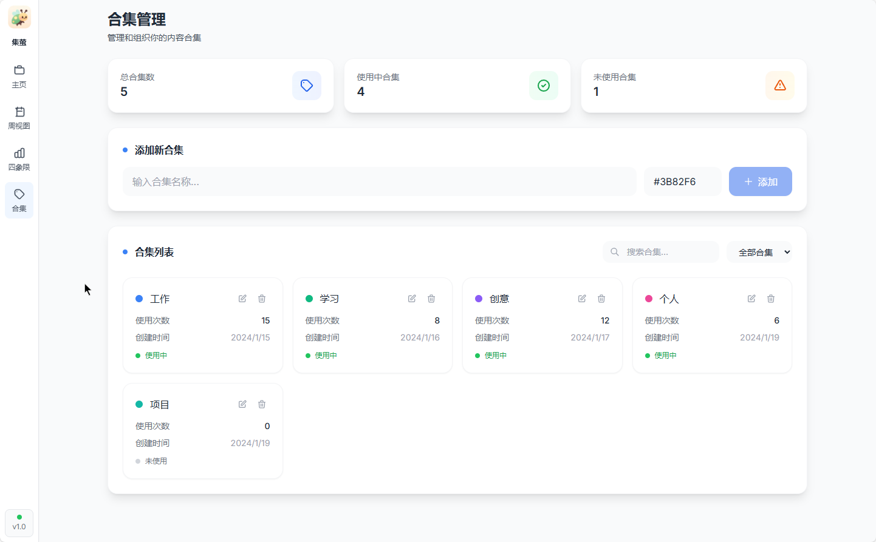Switch to 四象限 view in sidebar
The image size is (876, 542).
[x=19, y=159]
